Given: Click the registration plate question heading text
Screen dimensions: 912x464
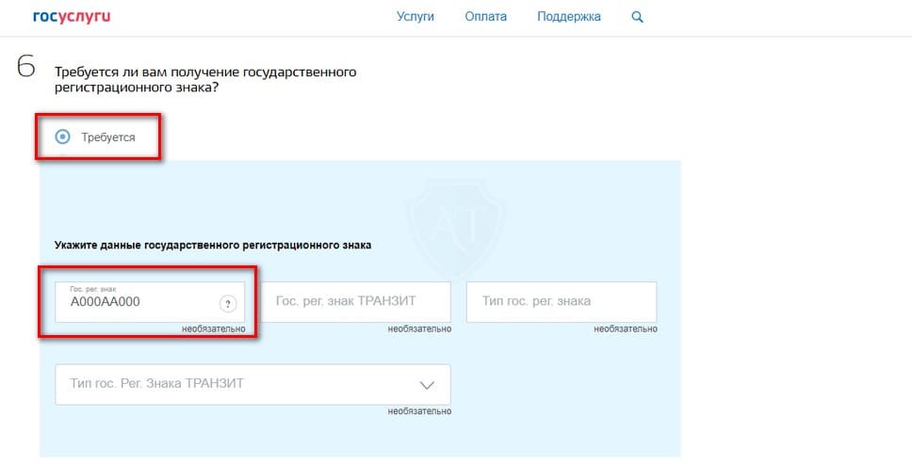Looking at the screenshot, I should click(x=205, y=80).
